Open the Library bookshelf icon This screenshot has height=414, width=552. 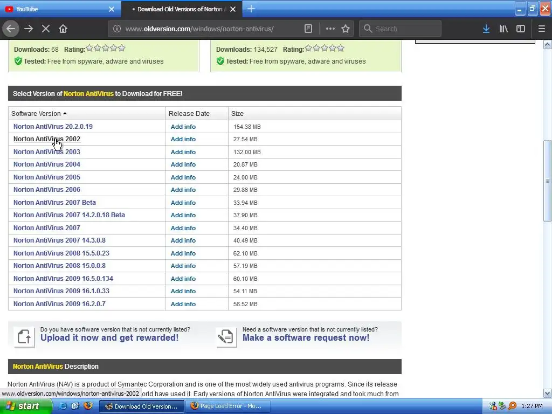tap(503, 29)
